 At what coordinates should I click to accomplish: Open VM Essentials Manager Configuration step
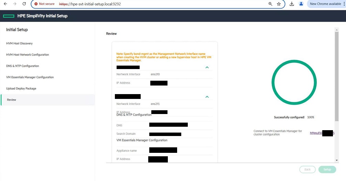[x=30, y=77]
